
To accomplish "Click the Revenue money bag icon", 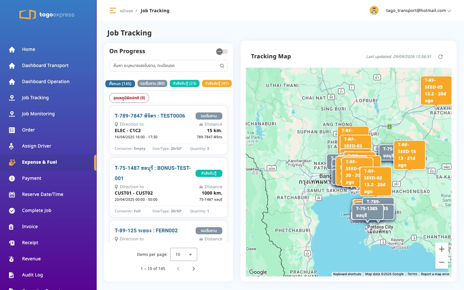I will 12,259.
